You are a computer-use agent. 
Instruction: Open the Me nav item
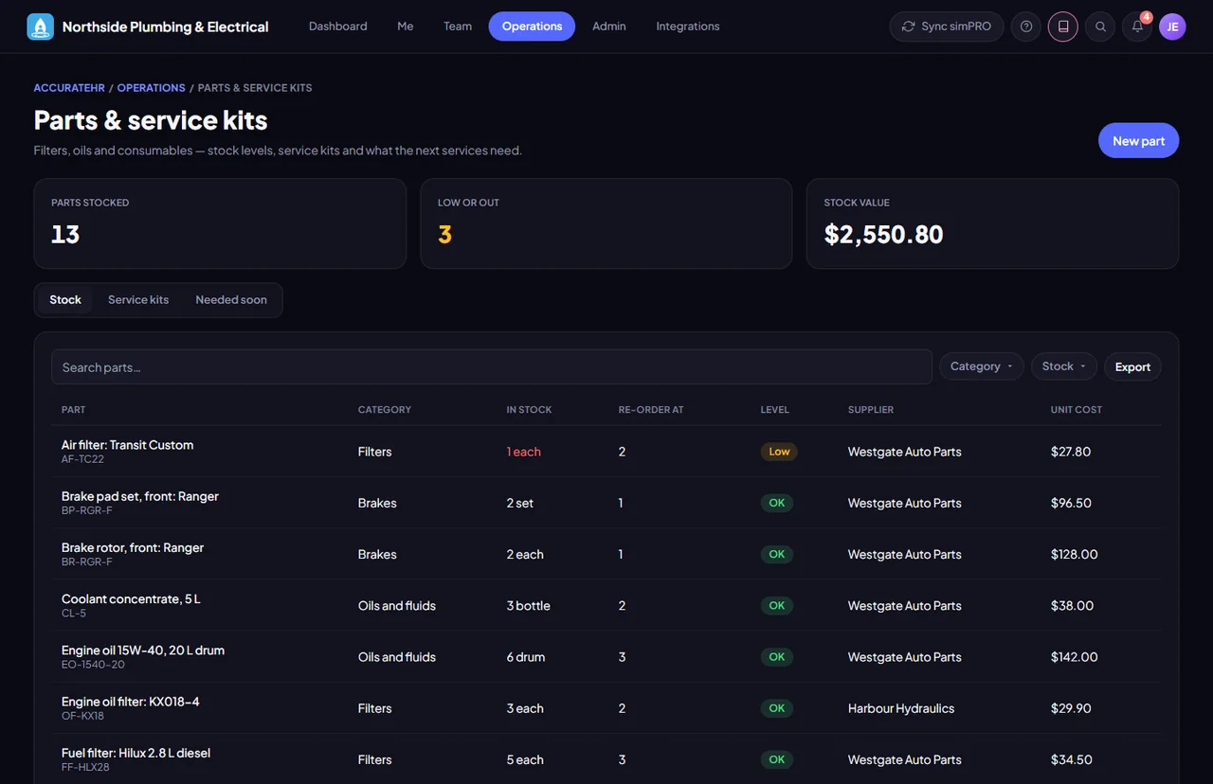(x=406, y=27)
